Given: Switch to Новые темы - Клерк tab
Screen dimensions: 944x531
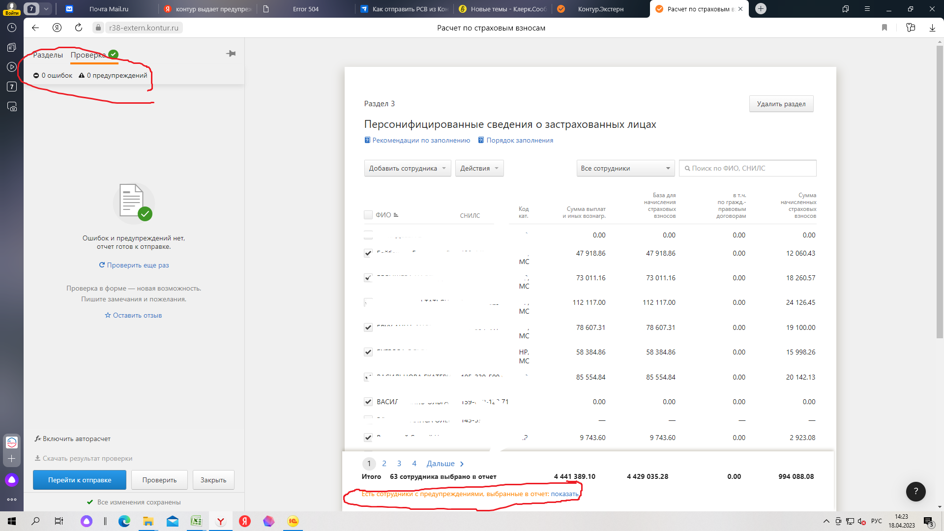Looking at the screenshot, I should tap(502, 9).
